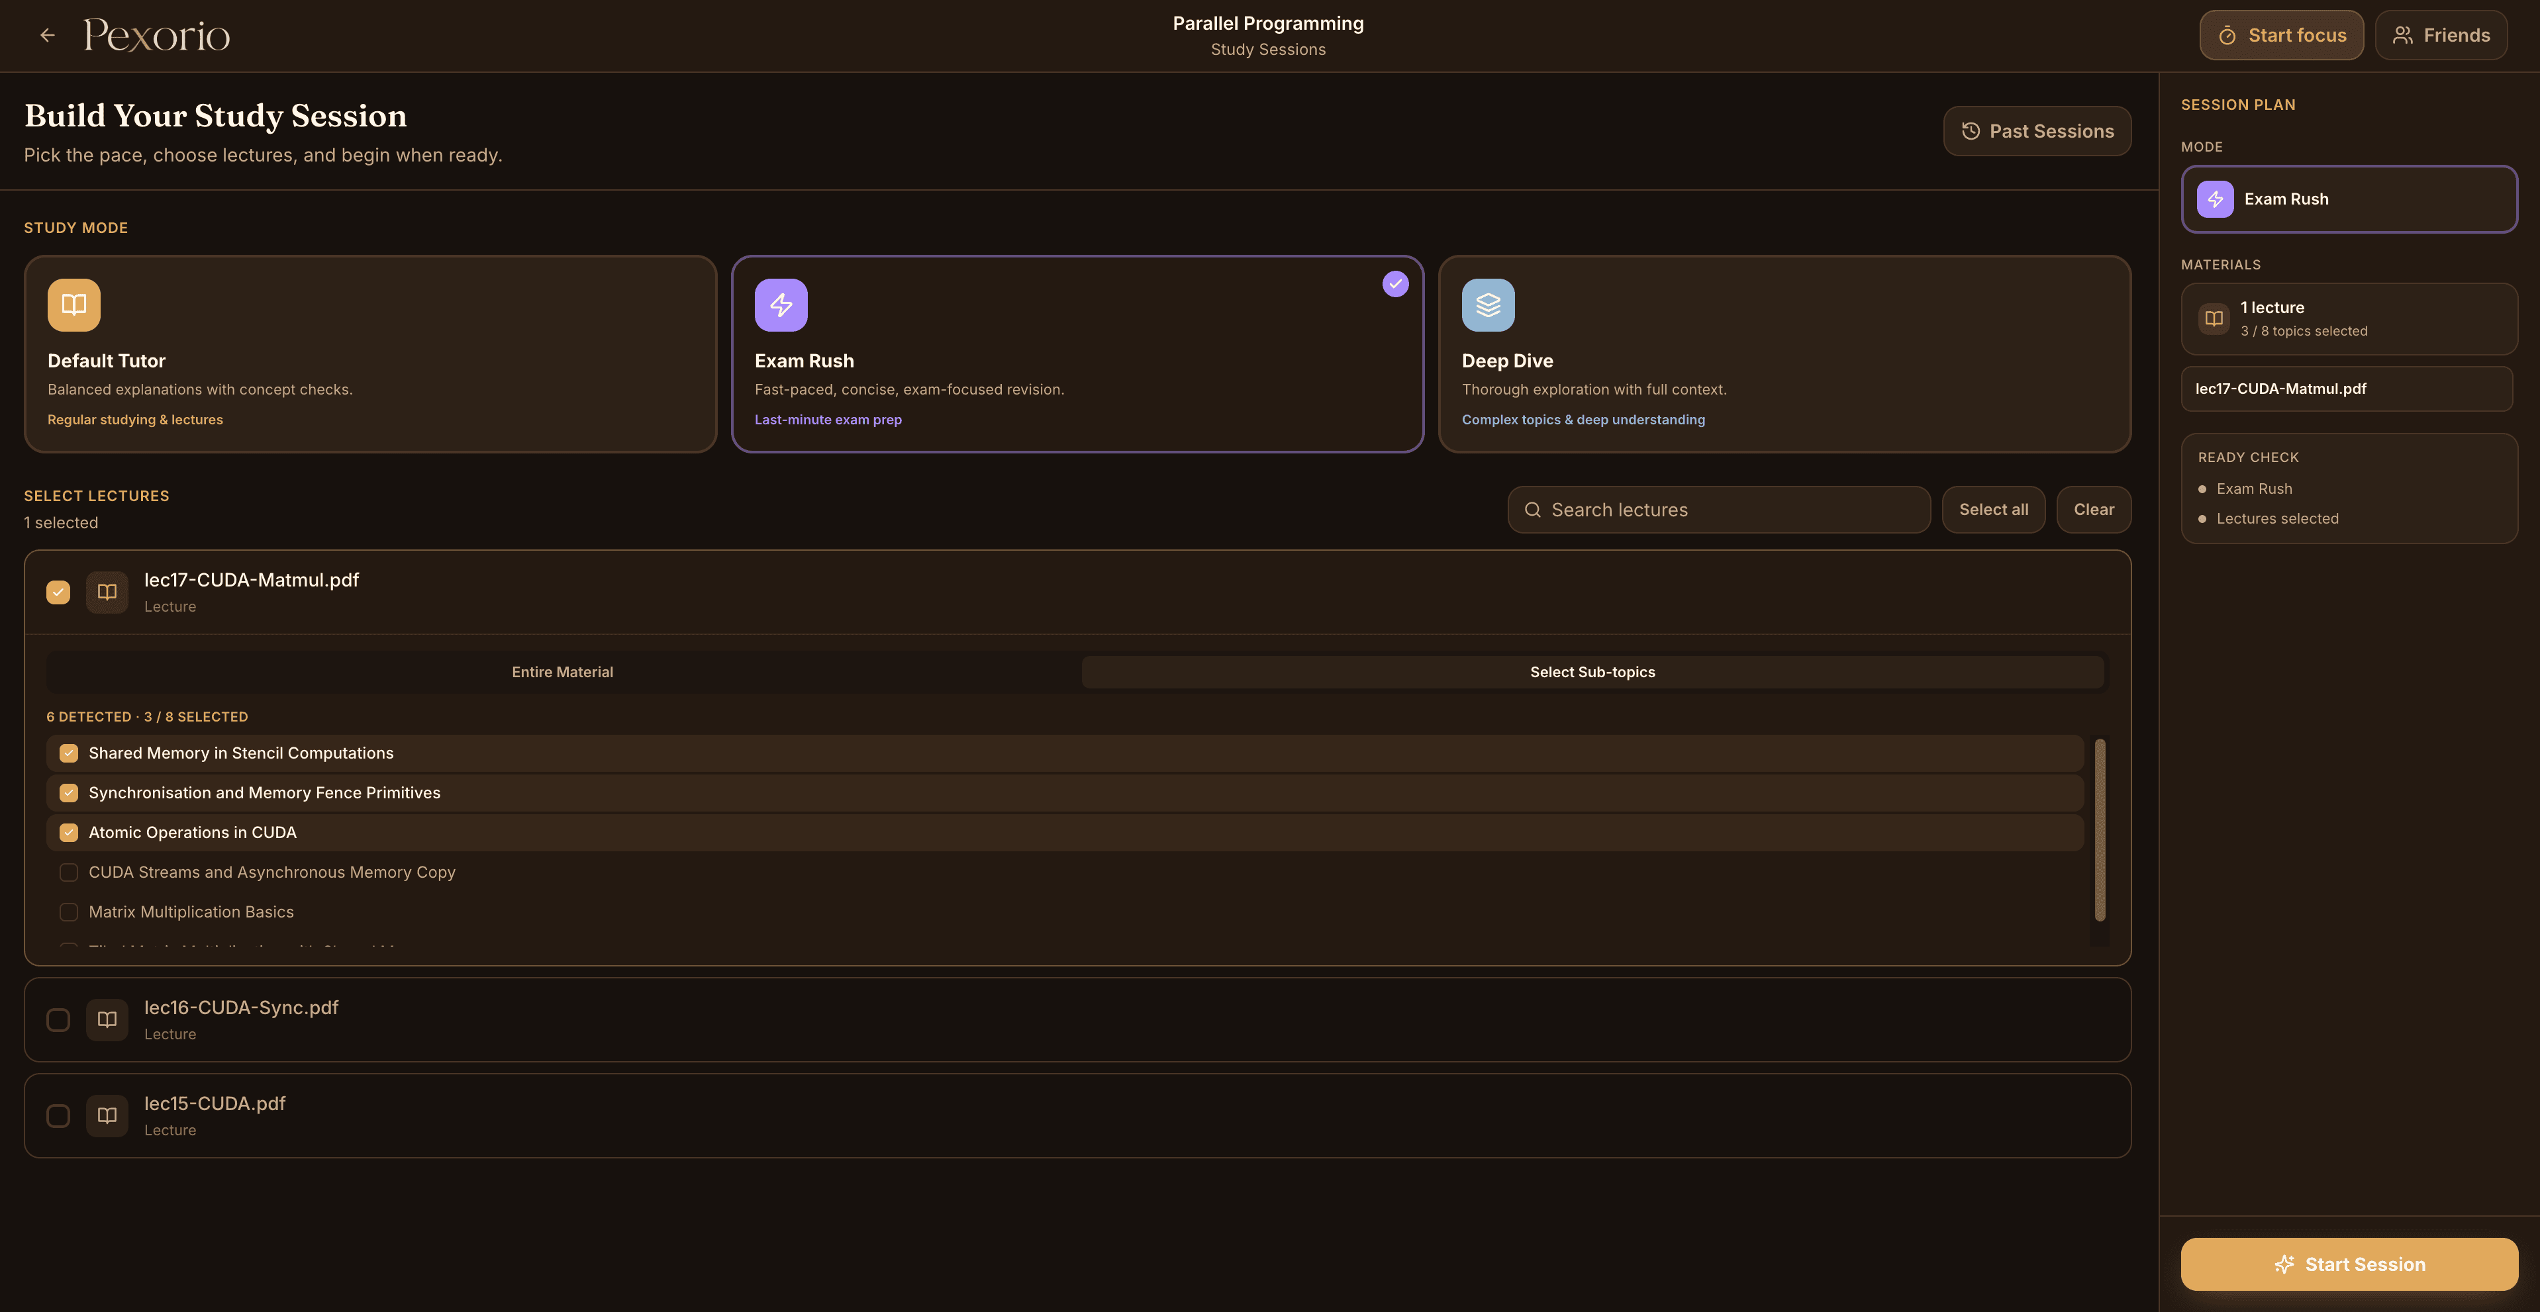Screen dimensions: 2540x1312
Task: Click the Complex topics & deep understanding tagline
Action: click(1584, 420)
